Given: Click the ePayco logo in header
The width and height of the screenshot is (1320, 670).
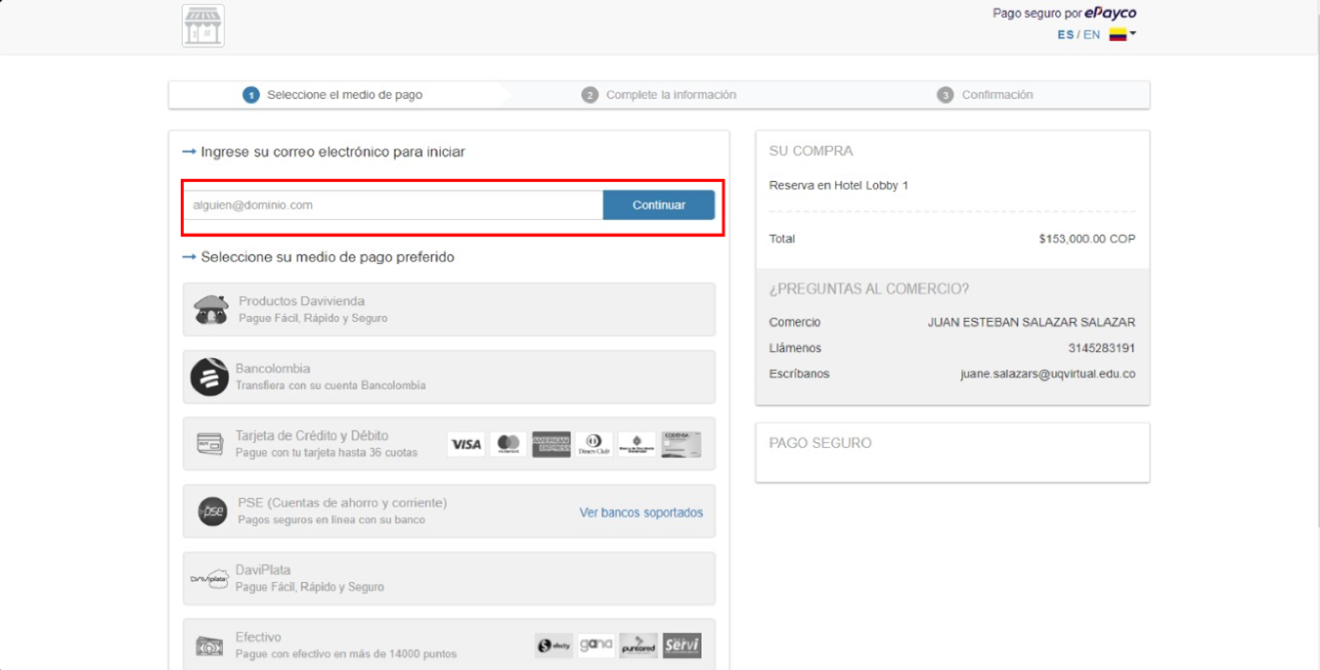Looking at the screenshot, I should 1110,13.
